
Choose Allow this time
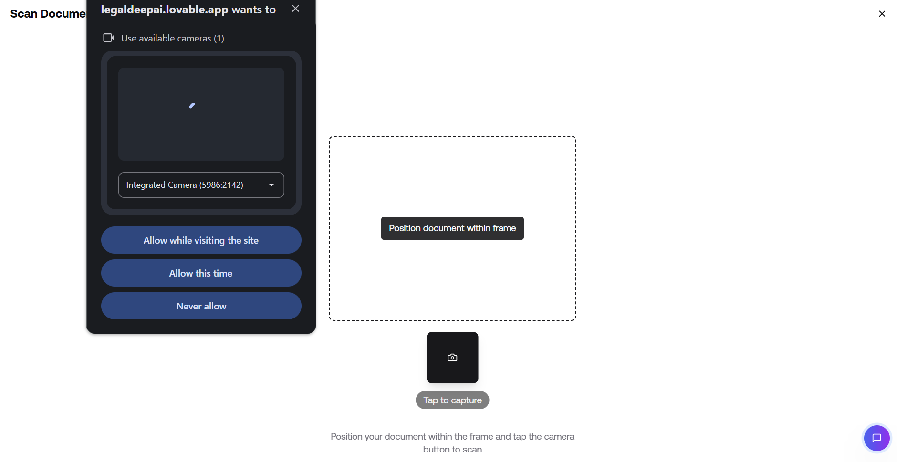tap(201, 273)
